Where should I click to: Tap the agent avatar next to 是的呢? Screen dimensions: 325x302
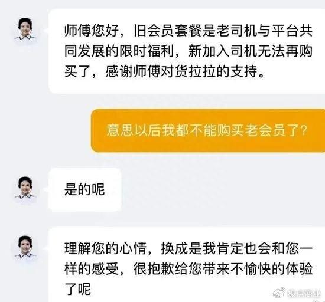25,188
